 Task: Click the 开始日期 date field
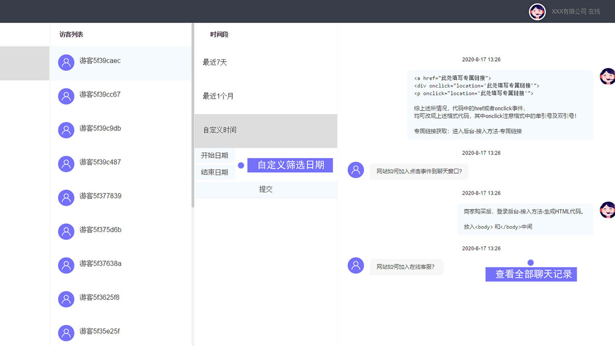[x=215, y=156]
